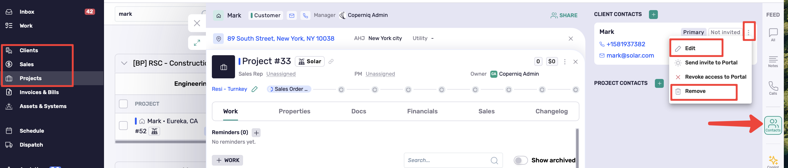The height and width of the screenshot is (168, 788).
Task: Click the email icon next to Customer
Action: pyautogui.click(x=292, y=15)
